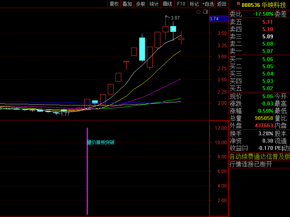Click 买三 price 5.04
The image size is (290, 217).
267,74
